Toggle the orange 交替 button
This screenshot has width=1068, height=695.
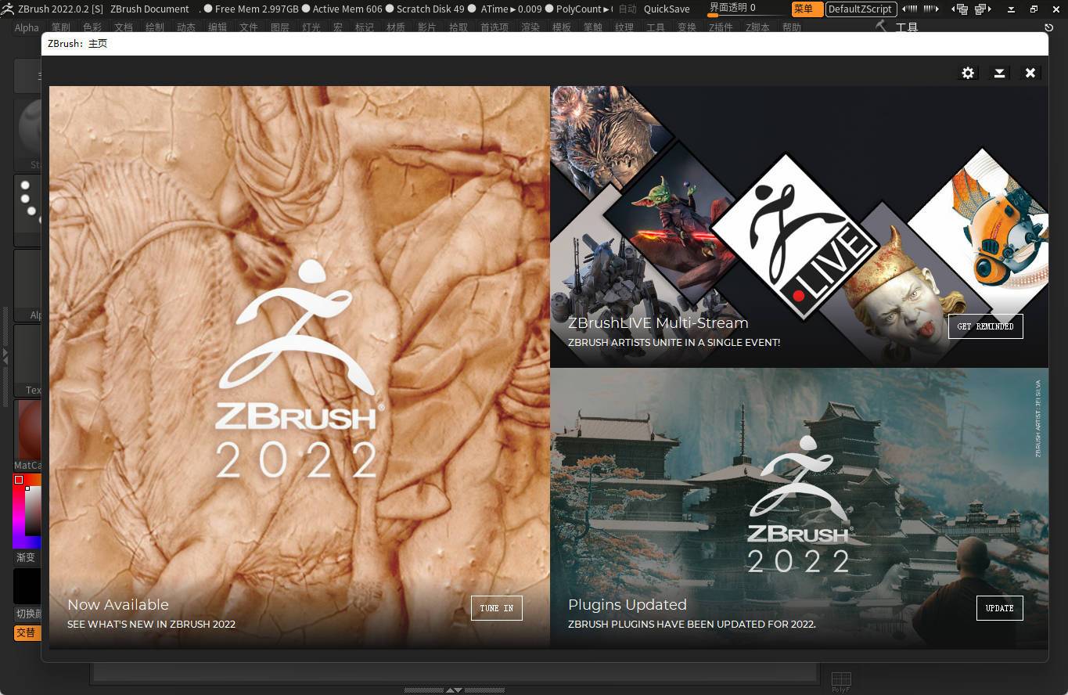point(27,632)
